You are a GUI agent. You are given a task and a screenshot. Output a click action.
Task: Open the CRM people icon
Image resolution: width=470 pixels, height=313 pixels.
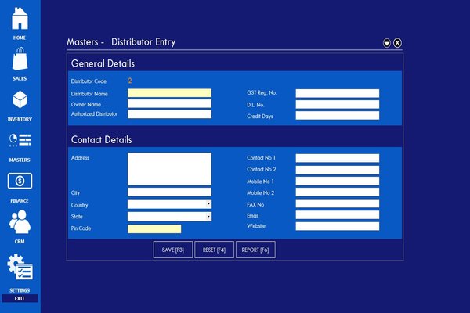[20, 222]
